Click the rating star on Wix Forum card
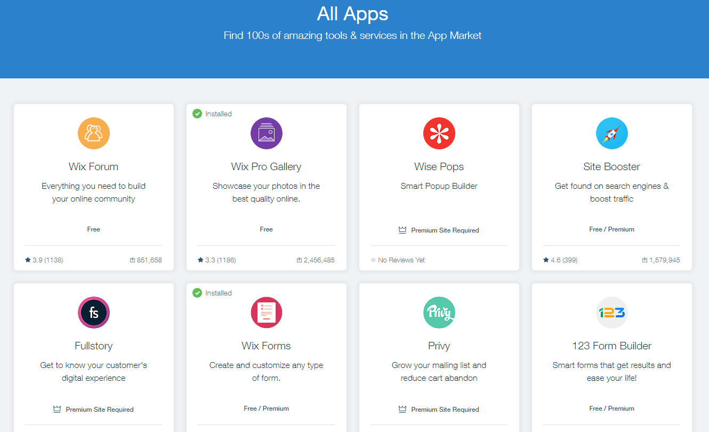709x432 pixels. coord(28,260)
